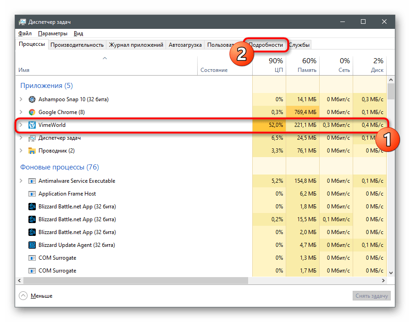Expand the Ashampoo Snap 10 process group
This screenshot has width=410, height=322.
21,99
